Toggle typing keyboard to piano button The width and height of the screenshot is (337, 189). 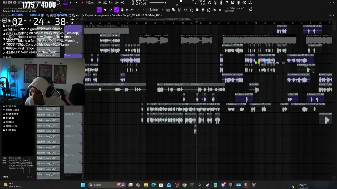click(x=99, y=10)
